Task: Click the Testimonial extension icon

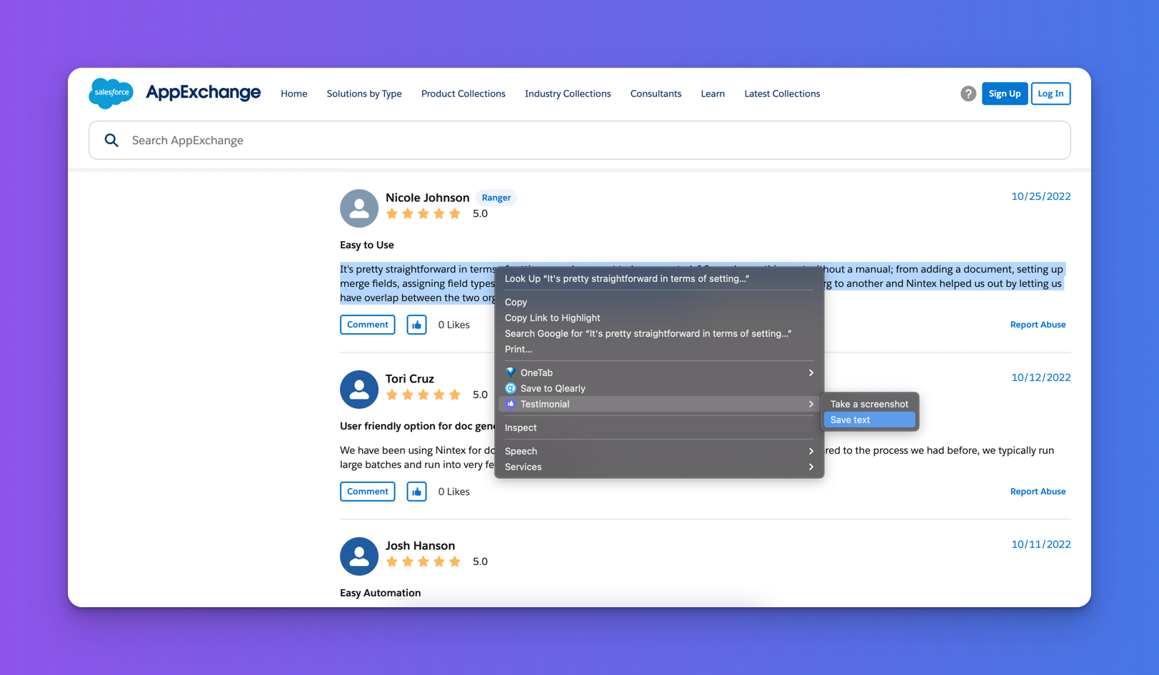Action: tap(511, 404)
